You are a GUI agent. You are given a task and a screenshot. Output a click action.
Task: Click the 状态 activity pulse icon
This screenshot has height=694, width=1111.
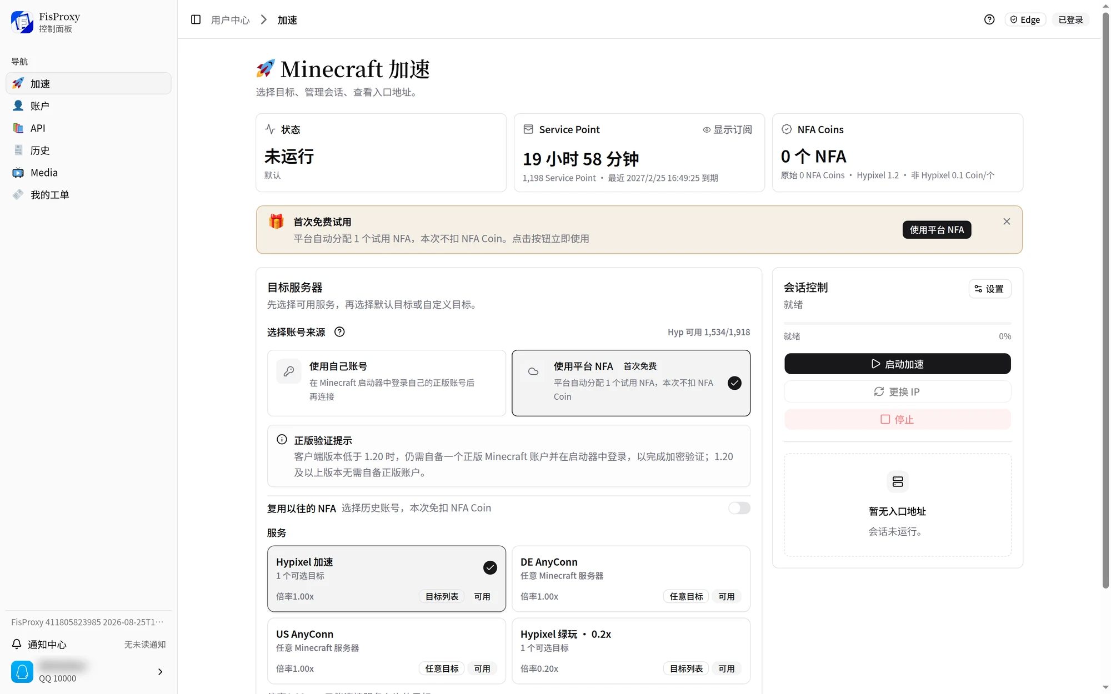[271, 129]
